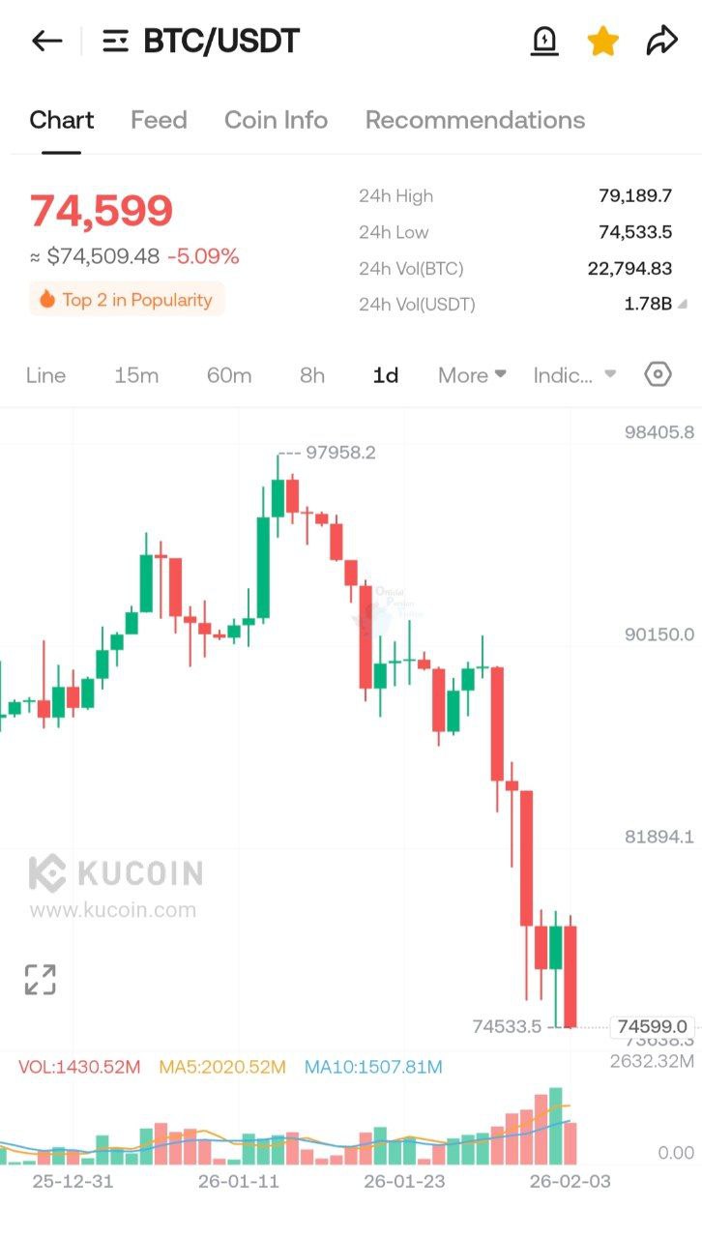The height and width of the screenshot is (1238, 702).
Task: Open chart settings hexagon icon
Action: point(658,374)
